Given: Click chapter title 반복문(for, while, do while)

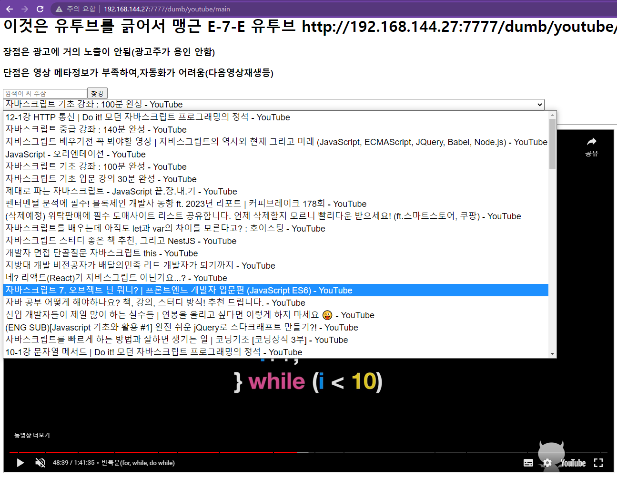Looking at the screenshot, I should [x=138, y=463].
